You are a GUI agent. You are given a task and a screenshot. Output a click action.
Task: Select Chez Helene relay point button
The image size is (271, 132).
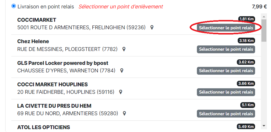pos(226,49)
